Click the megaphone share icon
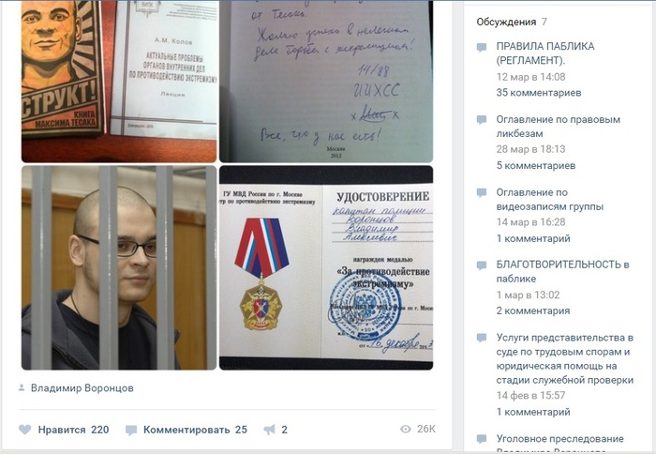Screen dimensions: 656x454 (x=270, y=430)
